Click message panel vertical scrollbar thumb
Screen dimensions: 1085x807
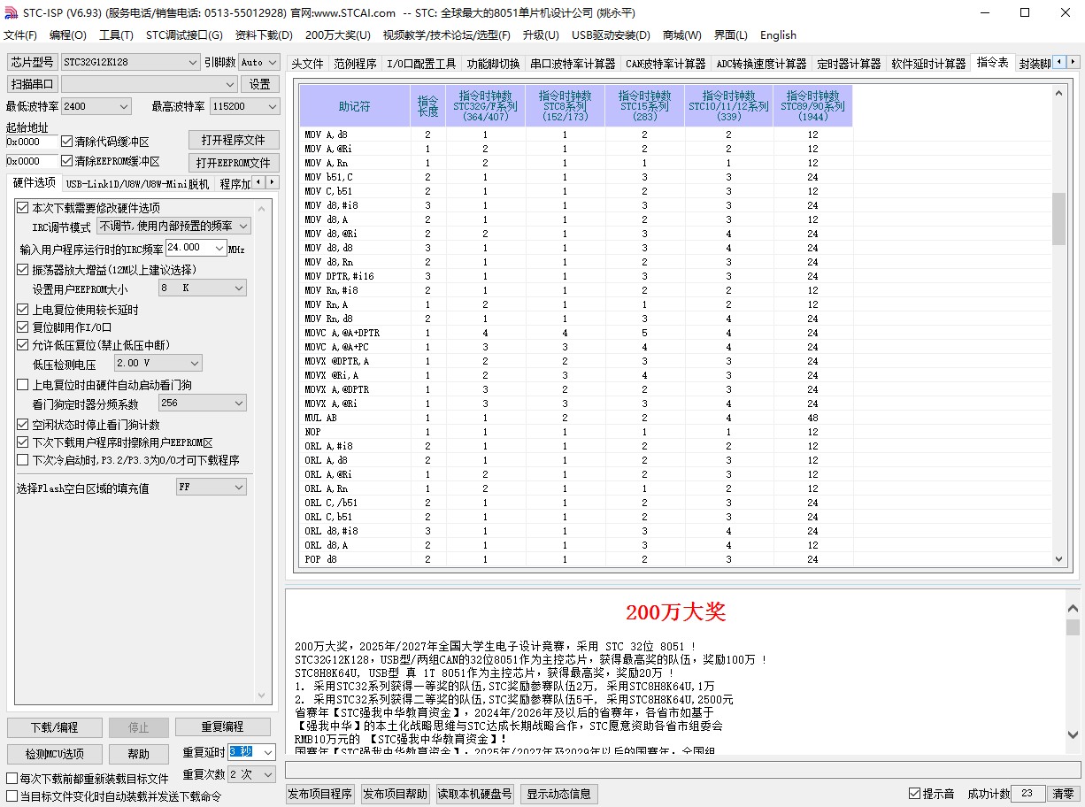click(1073, 627)
